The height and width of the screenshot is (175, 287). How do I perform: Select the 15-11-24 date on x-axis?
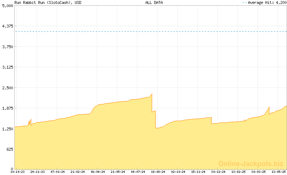pyautogui.click(x=198, y=172)
